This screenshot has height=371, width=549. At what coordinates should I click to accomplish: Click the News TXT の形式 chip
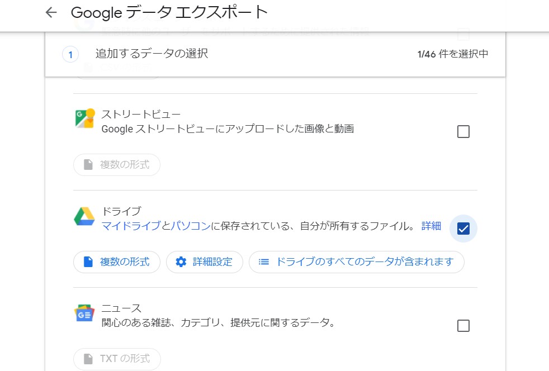click(x=117, y=358)
